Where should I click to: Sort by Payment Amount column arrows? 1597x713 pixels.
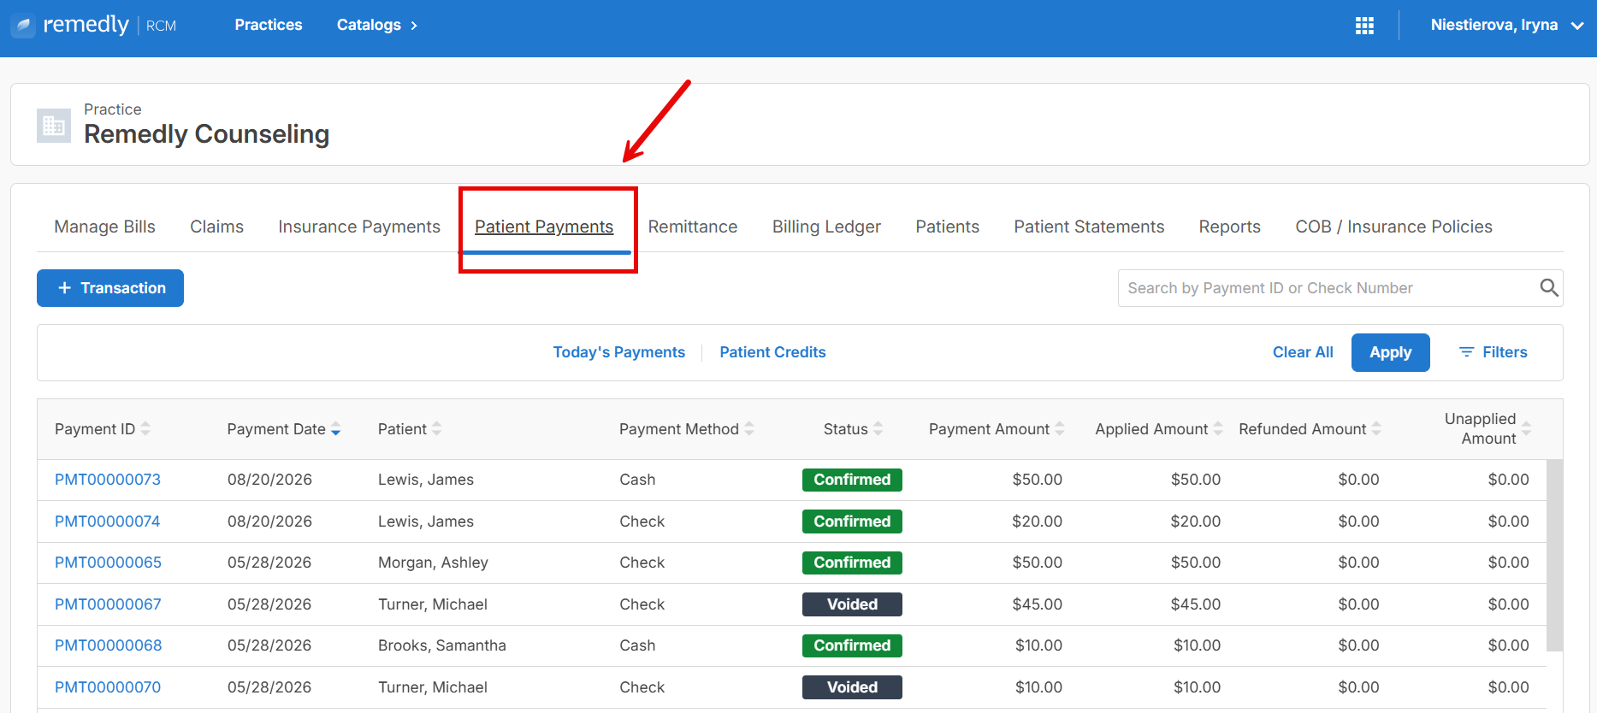tap(1060, 429)
